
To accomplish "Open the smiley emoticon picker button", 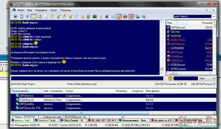I will pos(170,78).
